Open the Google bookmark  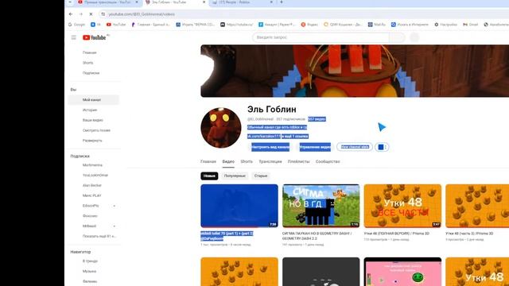(77, 25)
